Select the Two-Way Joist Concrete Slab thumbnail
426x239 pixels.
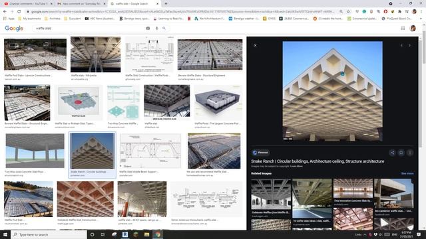[x=35, y=151]
